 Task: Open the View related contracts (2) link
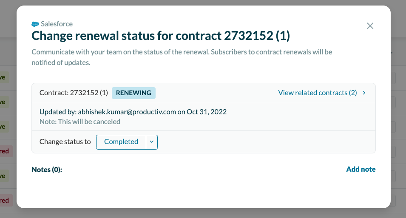pyautogui.click(x=317, y=93)
